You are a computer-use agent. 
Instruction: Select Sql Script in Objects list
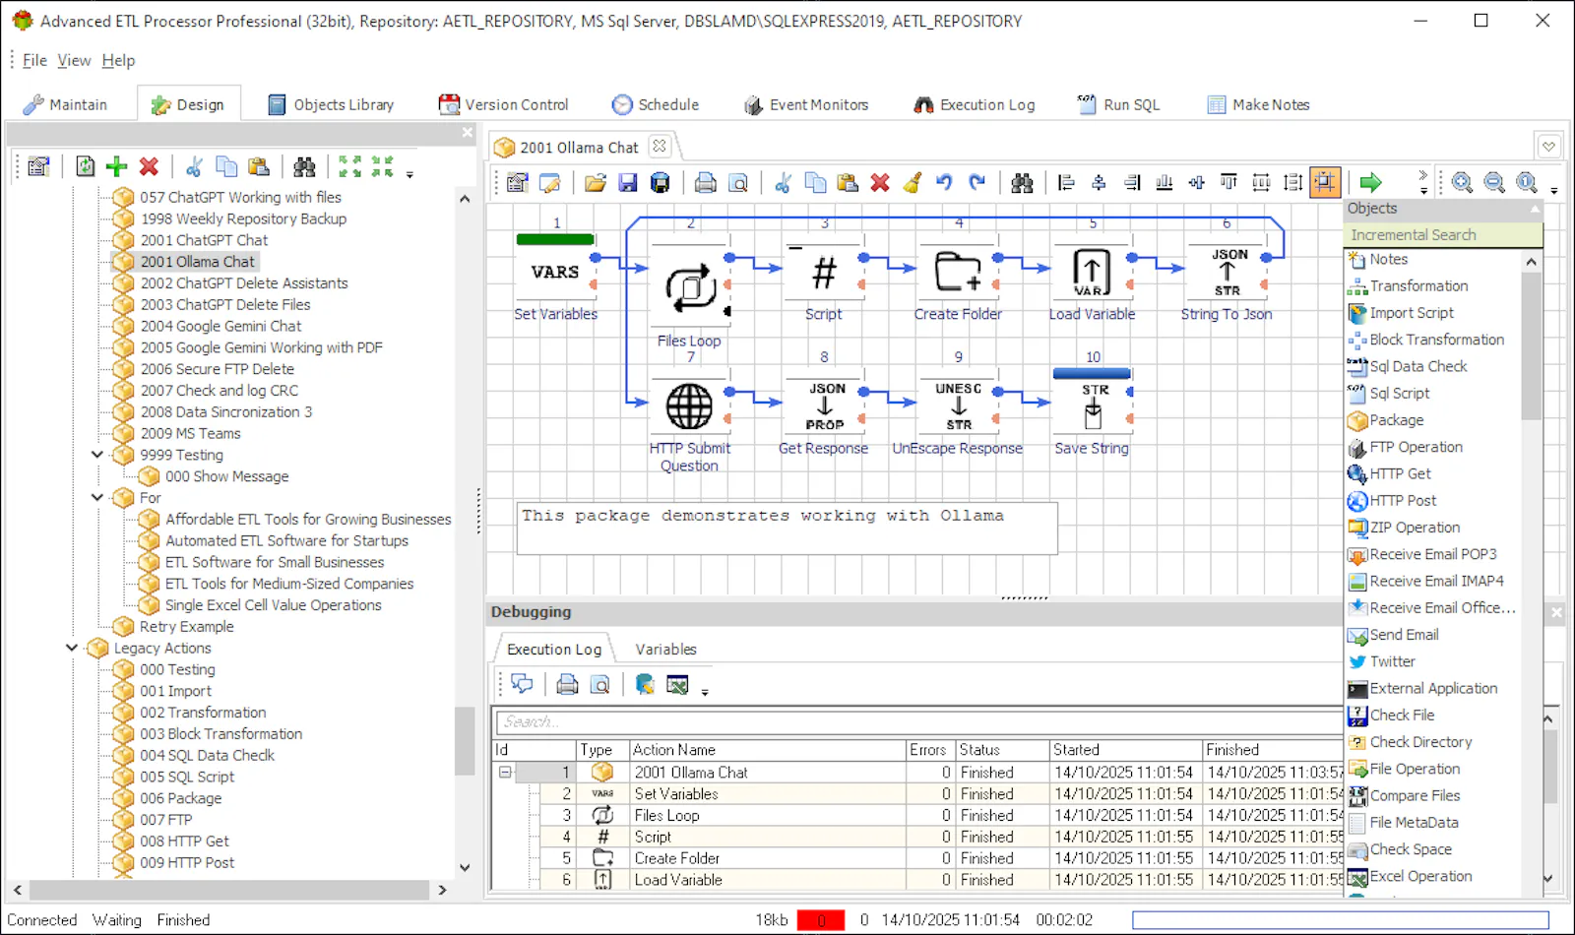point(1399,394)
